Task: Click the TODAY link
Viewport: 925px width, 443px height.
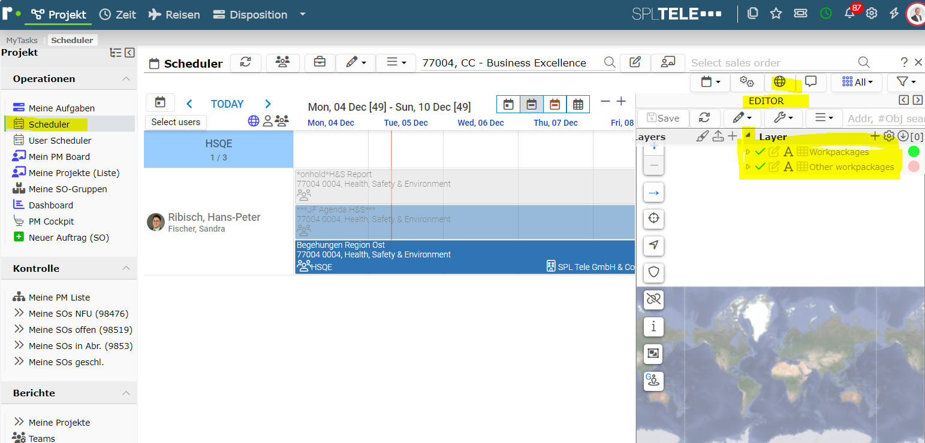Action: [x=227, y=104]
